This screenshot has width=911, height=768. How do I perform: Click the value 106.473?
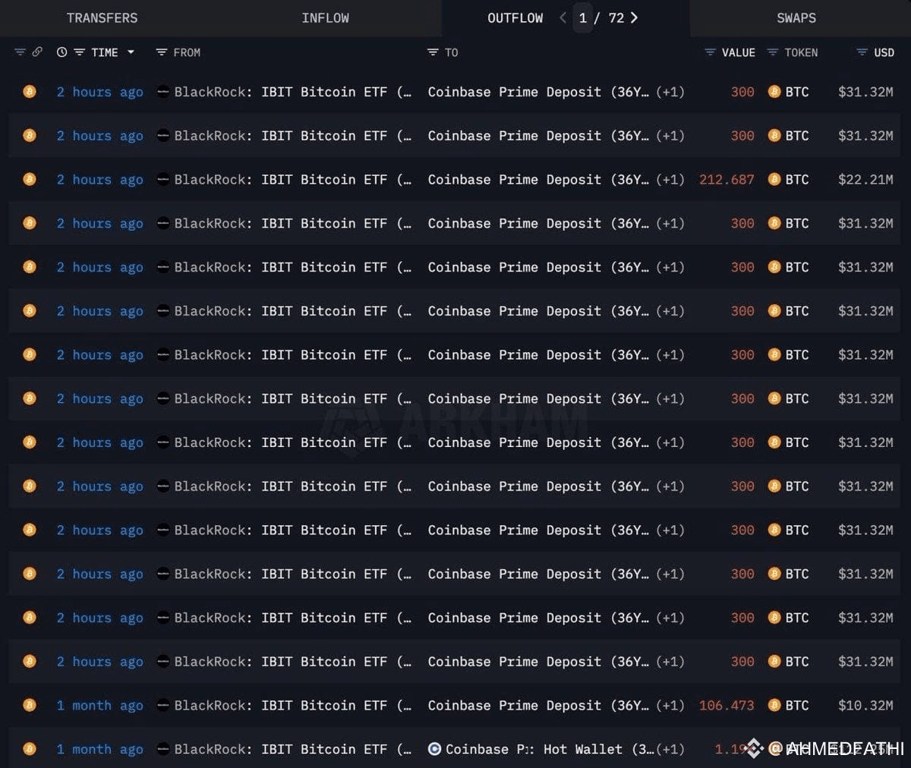coord(727,706)
